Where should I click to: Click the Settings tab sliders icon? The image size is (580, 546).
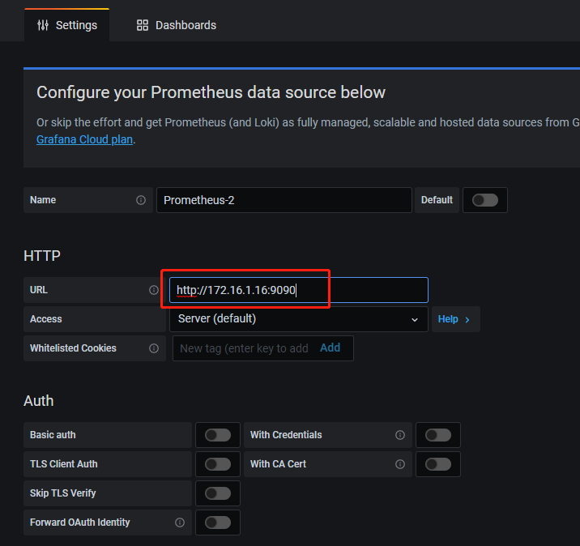[x=43, y=25]
